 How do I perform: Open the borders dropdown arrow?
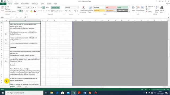(29, 11)
